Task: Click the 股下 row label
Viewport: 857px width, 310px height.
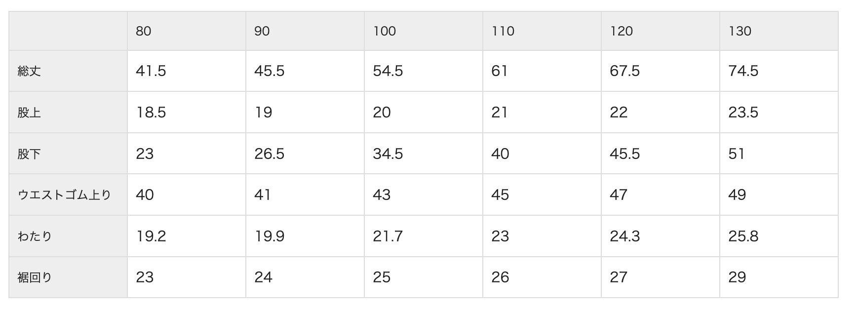Action: 29,154
